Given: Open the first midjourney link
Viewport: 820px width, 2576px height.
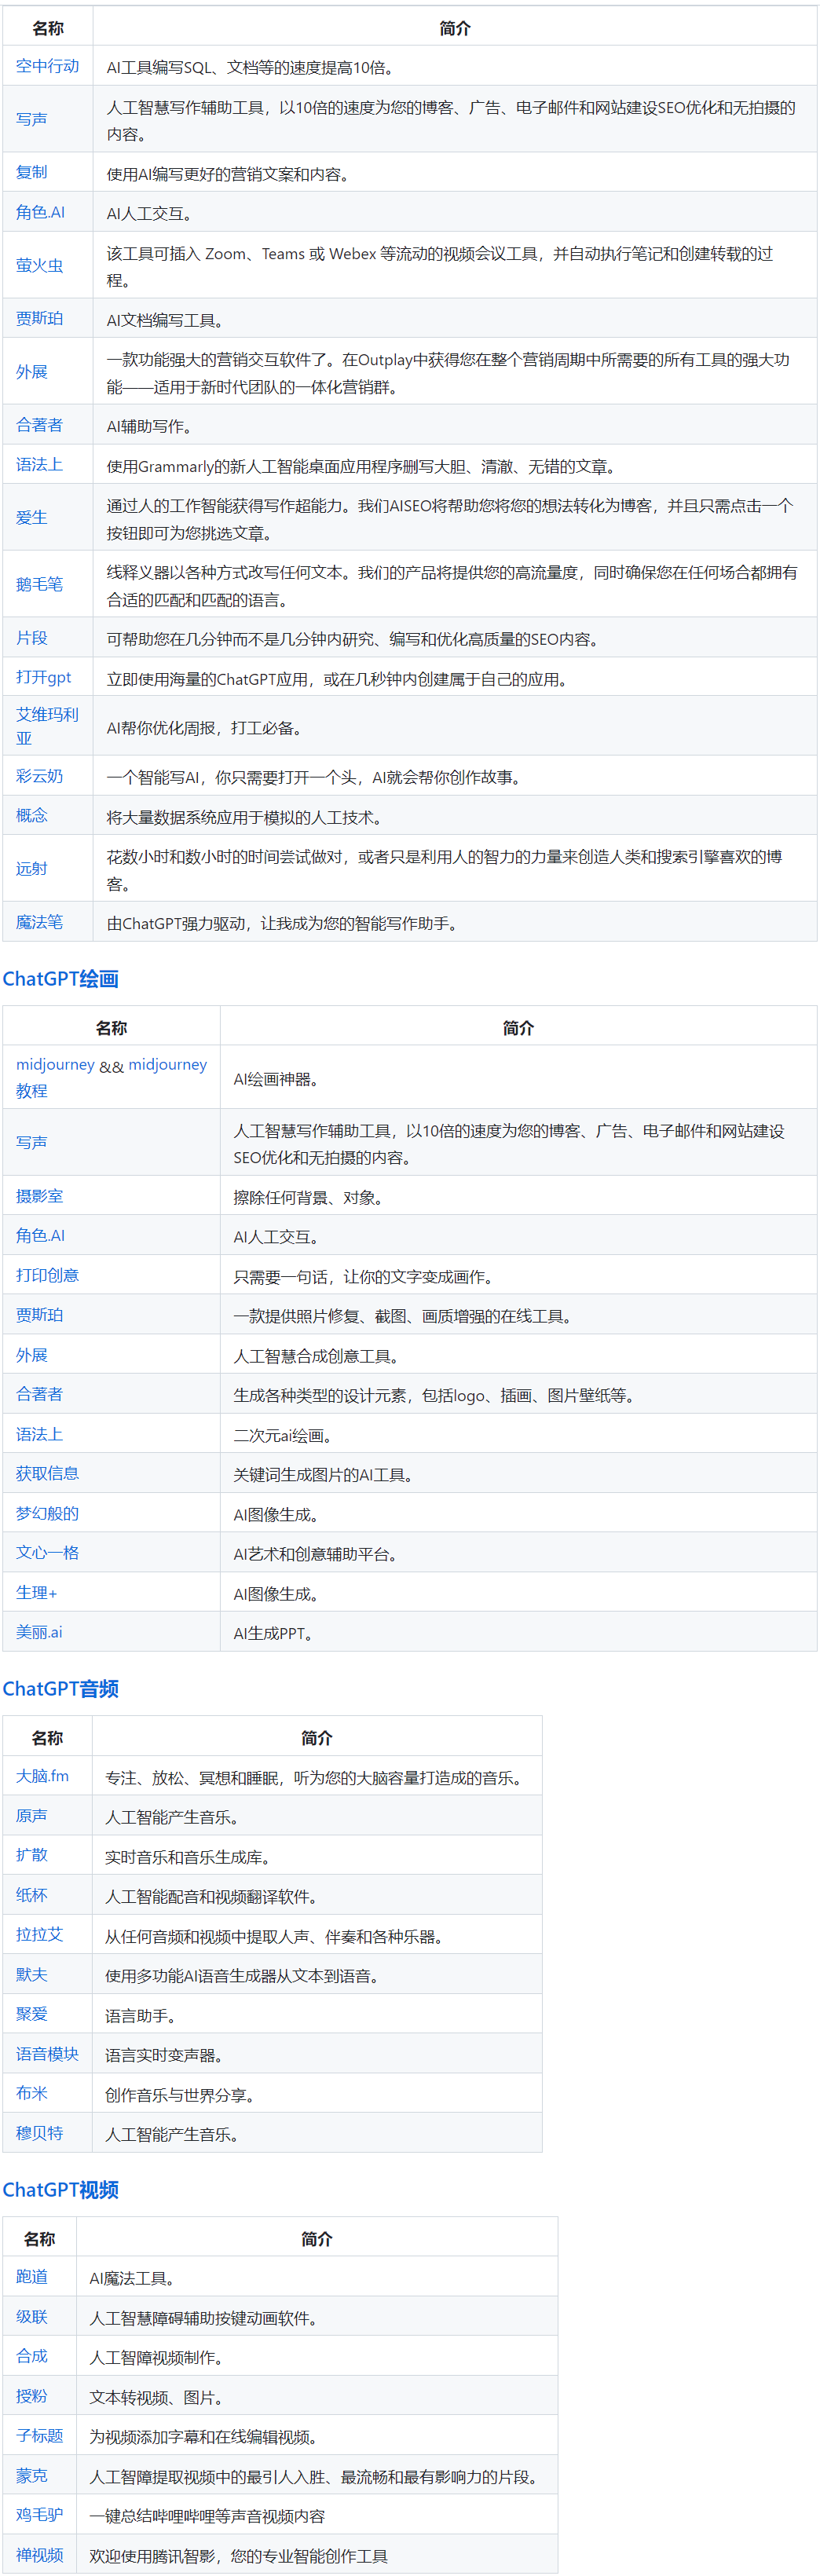Looking at the screenshot, I should [x=55, y=1065].
